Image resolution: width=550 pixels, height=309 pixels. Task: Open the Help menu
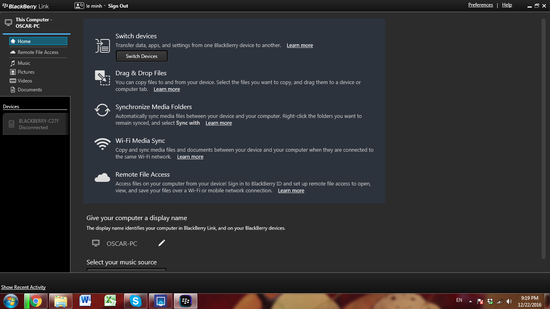pos(507,5)
